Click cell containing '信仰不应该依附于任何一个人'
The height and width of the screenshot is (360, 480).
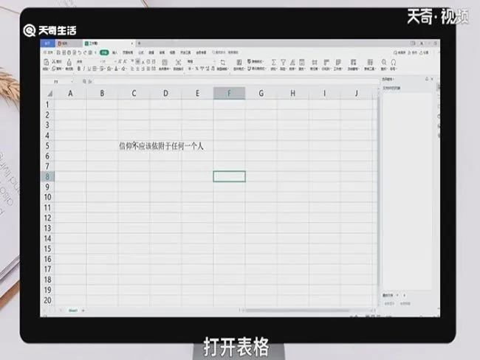(134, 146)
